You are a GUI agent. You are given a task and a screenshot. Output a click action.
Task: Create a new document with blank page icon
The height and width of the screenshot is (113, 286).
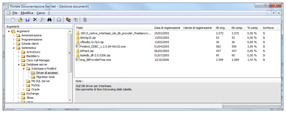[x=13, y=20]
